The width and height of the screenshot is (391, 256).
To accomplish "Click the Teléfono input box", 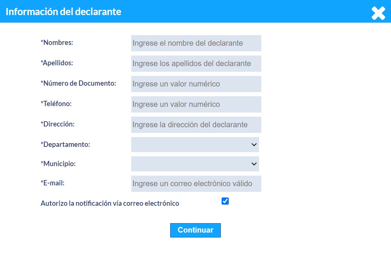I will click(x=196, y=104).
